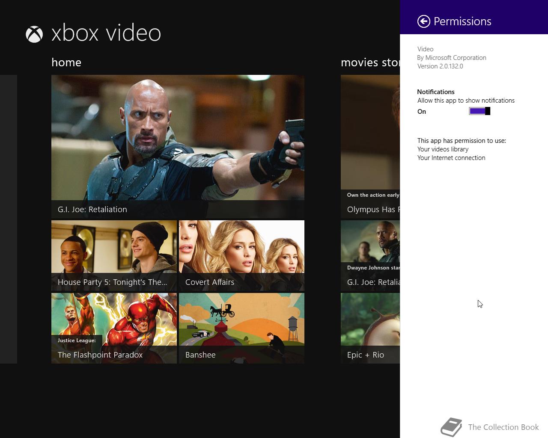Click the previous section strip at left edge

tap(9, 219)
